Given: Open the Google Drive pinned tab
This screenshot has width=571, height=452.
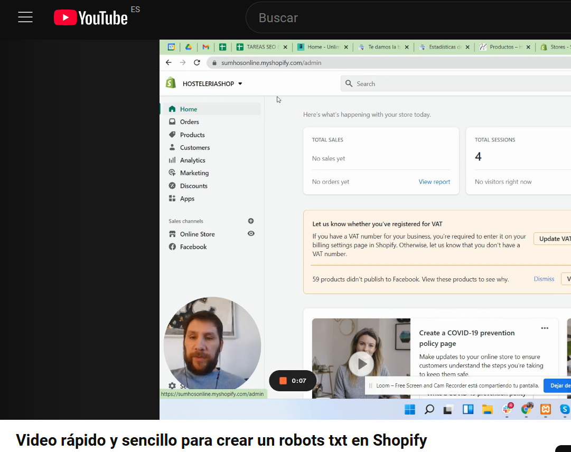Looking at the screenshot, I should 188,47.
